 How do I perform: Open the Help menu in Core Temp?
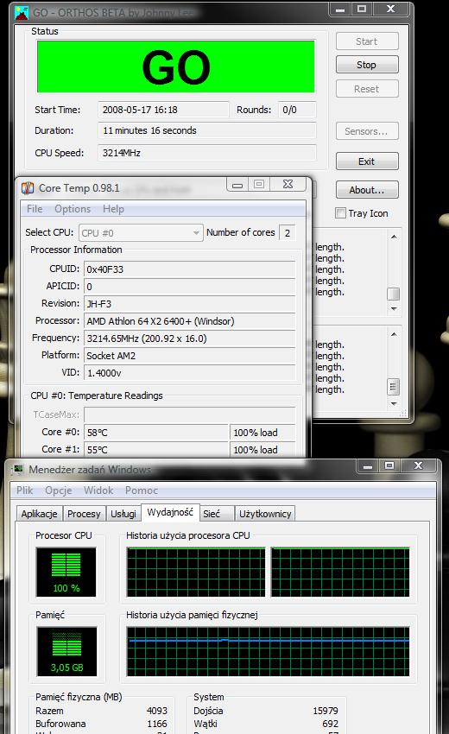pyautogui.click(x=113, y=209)
